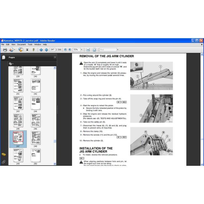The height and width of the screenshot is (204, 204).
Task: Select page 246 thumbnail
Action: pyautogui.click(x=36, y=120)
